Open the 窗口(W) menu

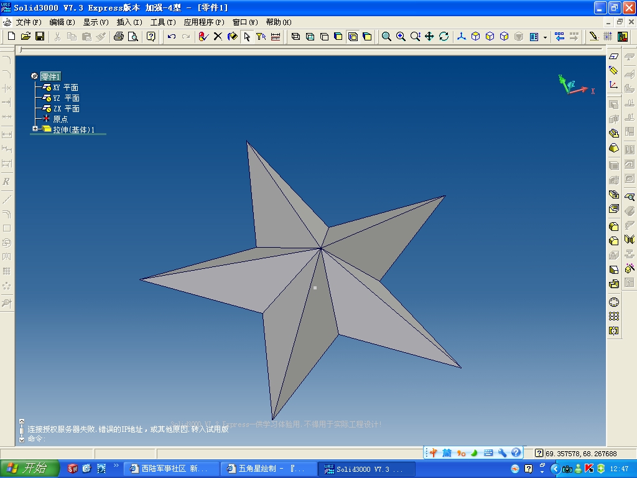click(x=245, y=22)
